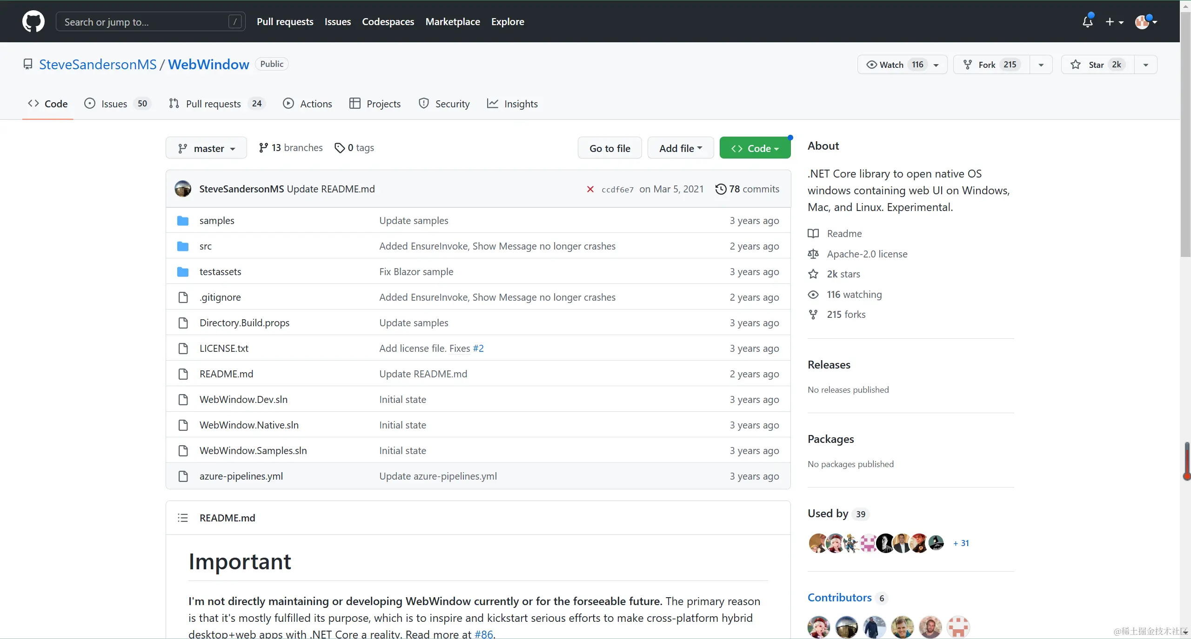
Task: Open the green Code dropdown
Action: [755, 148]
